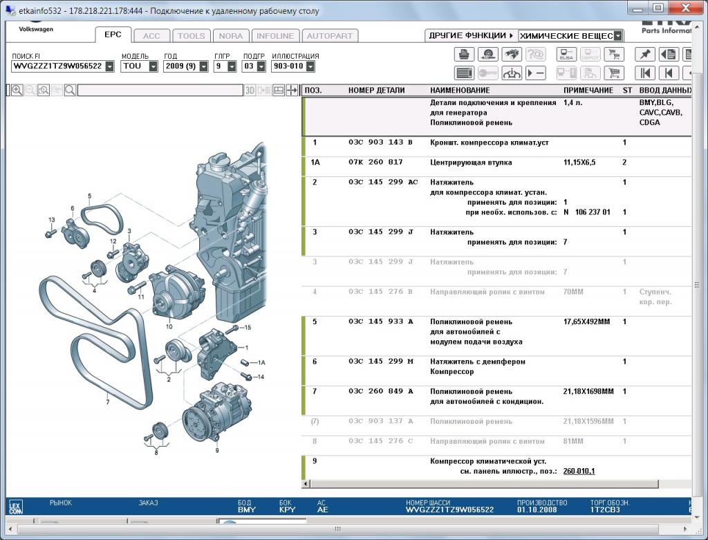The height and width of the screenshot is (540, 708).
Task: Click the pushpin icon in the toolbar
Action: [645, 55]
